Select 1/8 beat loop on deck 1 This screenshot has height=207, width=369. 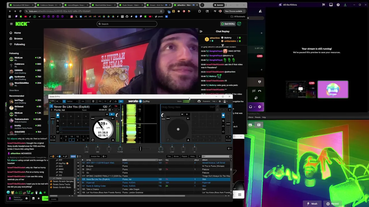[x=66, y=137]
